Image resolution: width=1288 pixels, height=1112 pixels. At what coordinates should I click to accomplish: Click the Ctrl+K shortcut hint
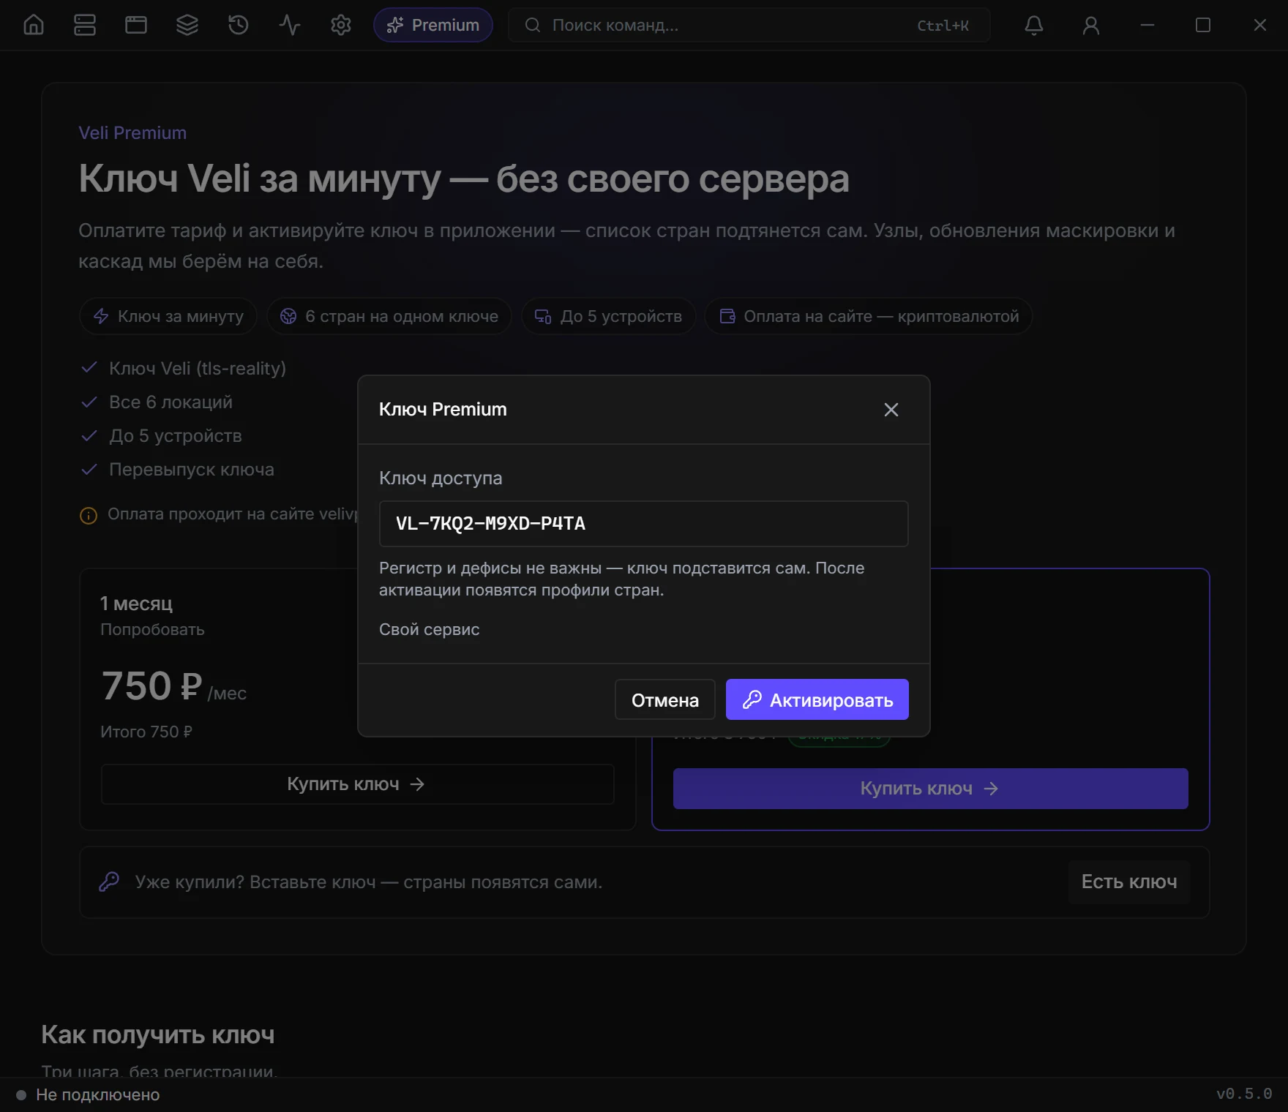click(943, 26)
